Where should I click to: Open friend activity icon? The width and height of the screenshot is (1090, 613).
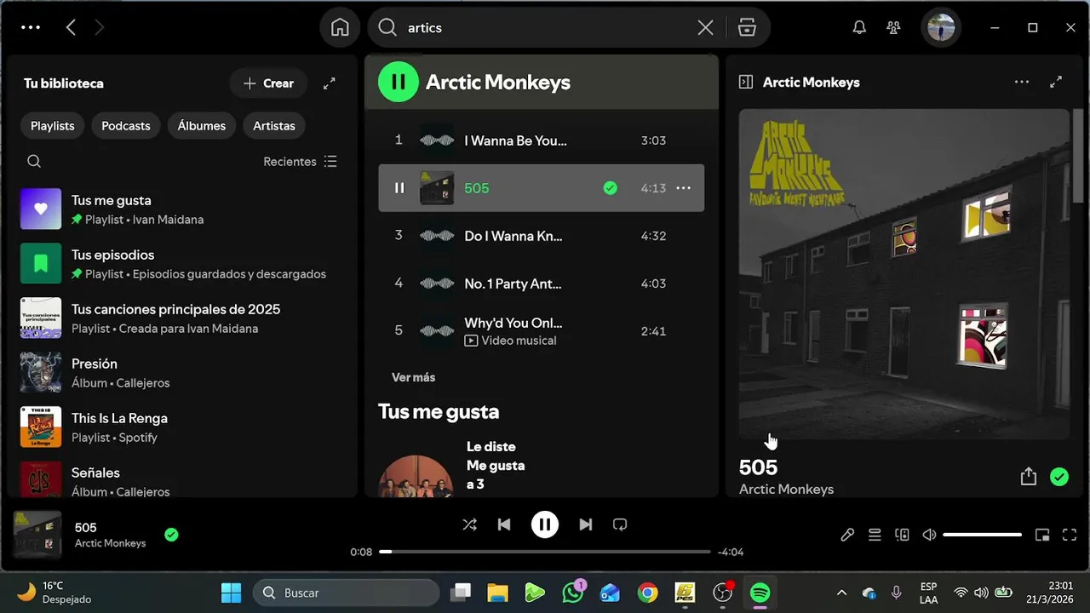tap(893, 27)
